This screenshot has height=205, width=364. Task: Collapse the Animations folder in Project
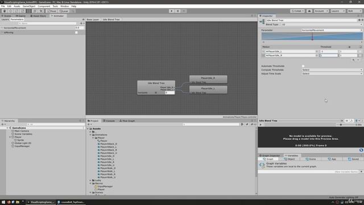click(x=90, y=135)
